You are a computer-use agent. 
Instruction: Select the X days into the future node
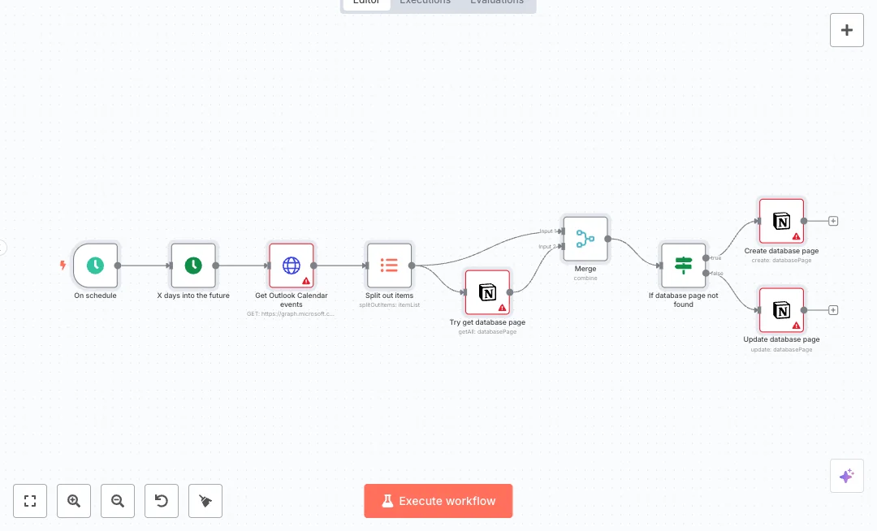coord(193,265)
